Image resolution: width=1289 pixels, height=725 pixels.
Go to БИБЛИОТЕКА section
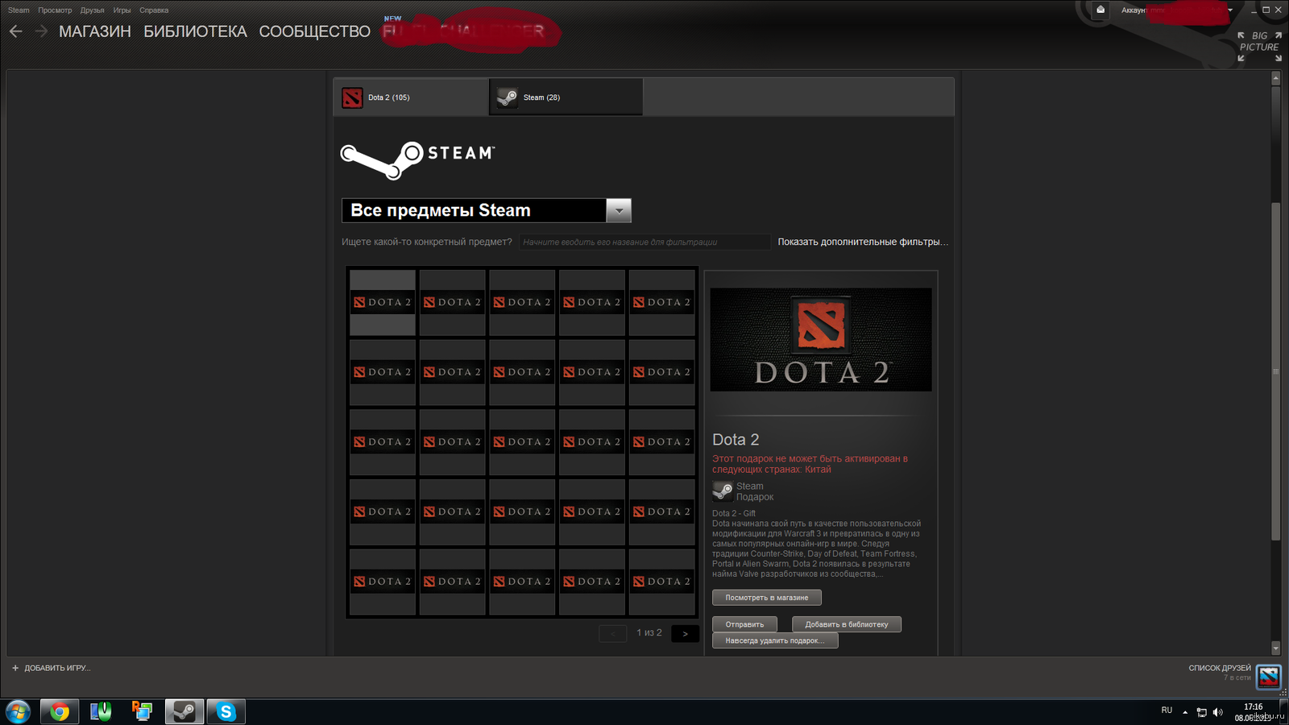pos(195,31)
